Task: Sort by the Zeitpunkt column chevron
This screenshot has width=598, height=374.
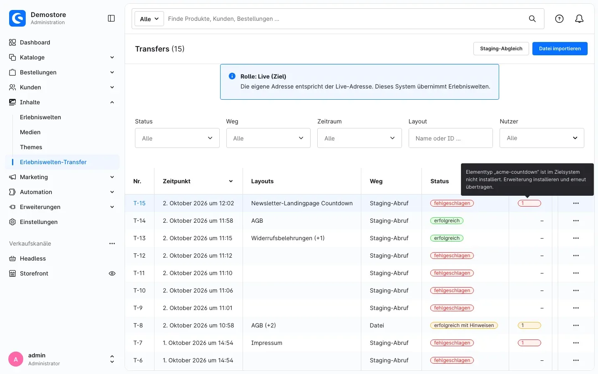Action: tap(231, 181)
